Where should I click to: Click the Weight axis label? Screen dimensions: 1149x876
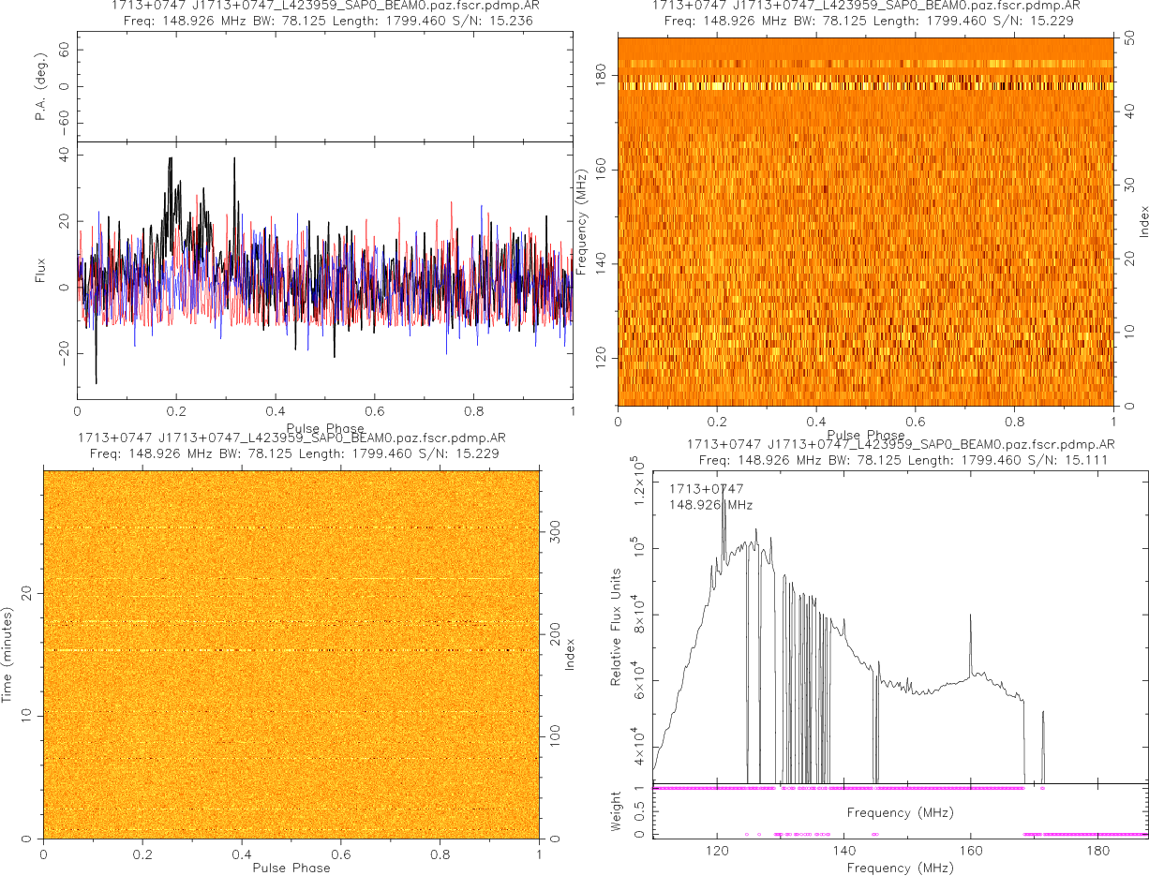click(616, 811)
